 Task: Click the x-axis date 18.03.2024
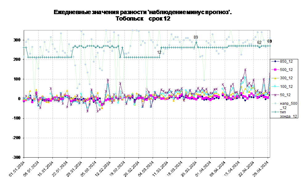[175, 169]
